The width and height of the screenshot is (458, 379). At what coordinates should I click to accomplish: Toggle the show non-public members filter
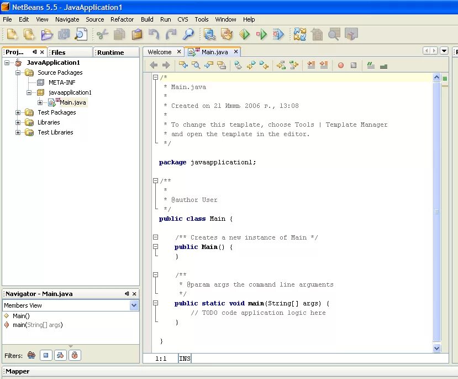73,355
